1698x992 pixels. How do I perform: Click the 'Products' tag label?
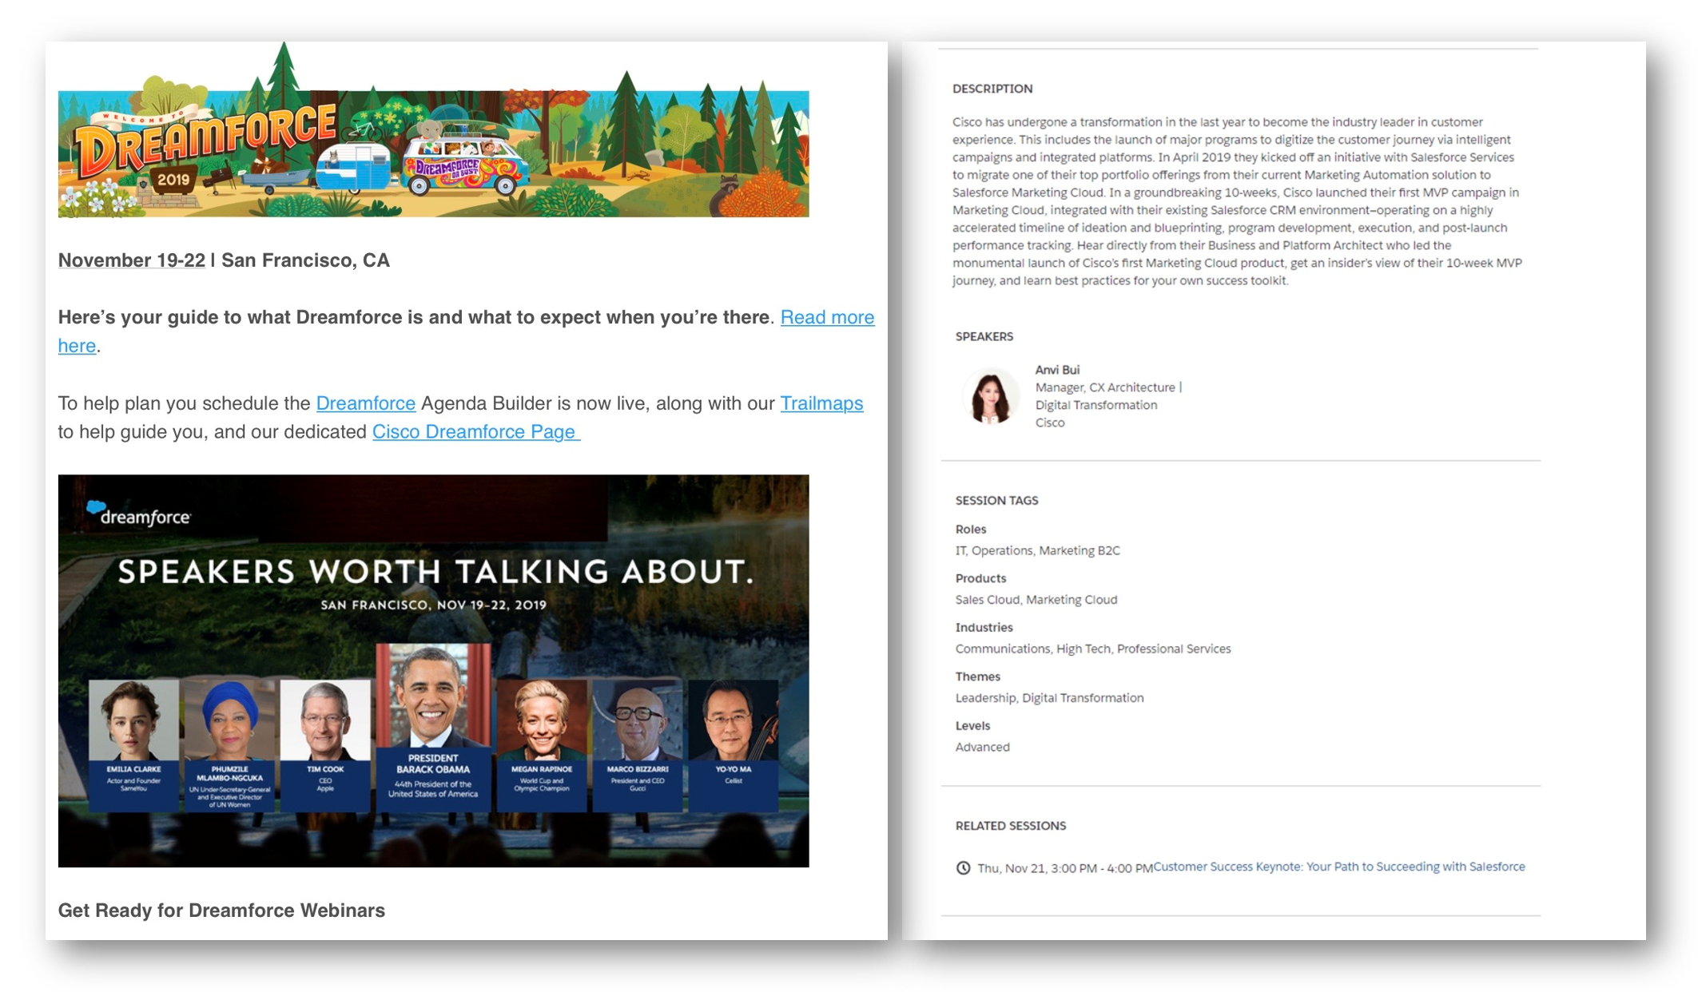click(x=980, y=577)
